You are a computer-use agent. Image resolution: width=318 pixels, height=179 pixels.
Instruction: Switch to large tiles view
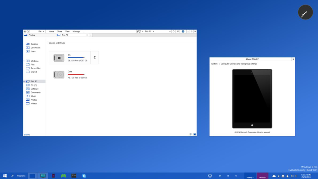click(x=195, y=134)
